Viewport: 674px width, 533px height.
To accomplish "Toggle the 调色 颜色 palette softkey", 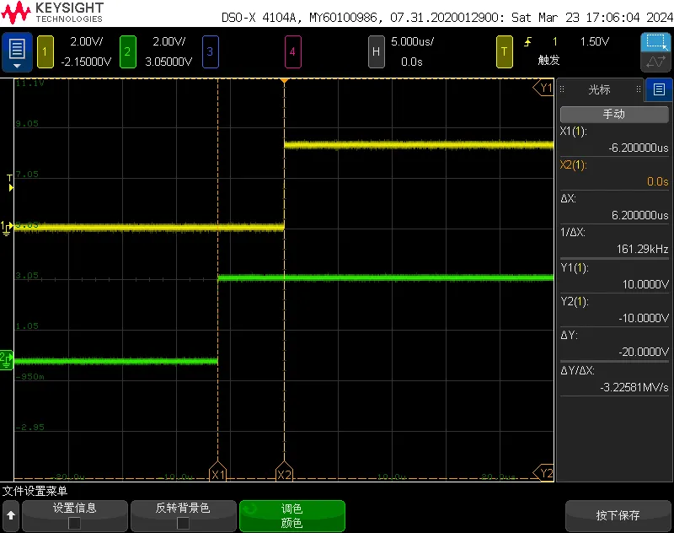I will coord(292,515).
